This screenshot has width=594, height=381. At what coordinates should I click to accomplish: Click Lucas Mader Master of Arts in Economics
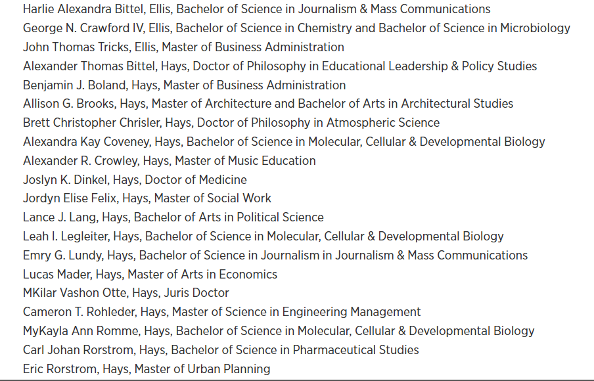150,274
